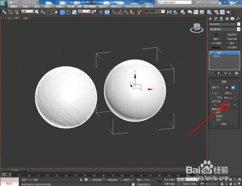Click the Undo arrow icon
Screen dimensions: 242x186
pos(24,2)
